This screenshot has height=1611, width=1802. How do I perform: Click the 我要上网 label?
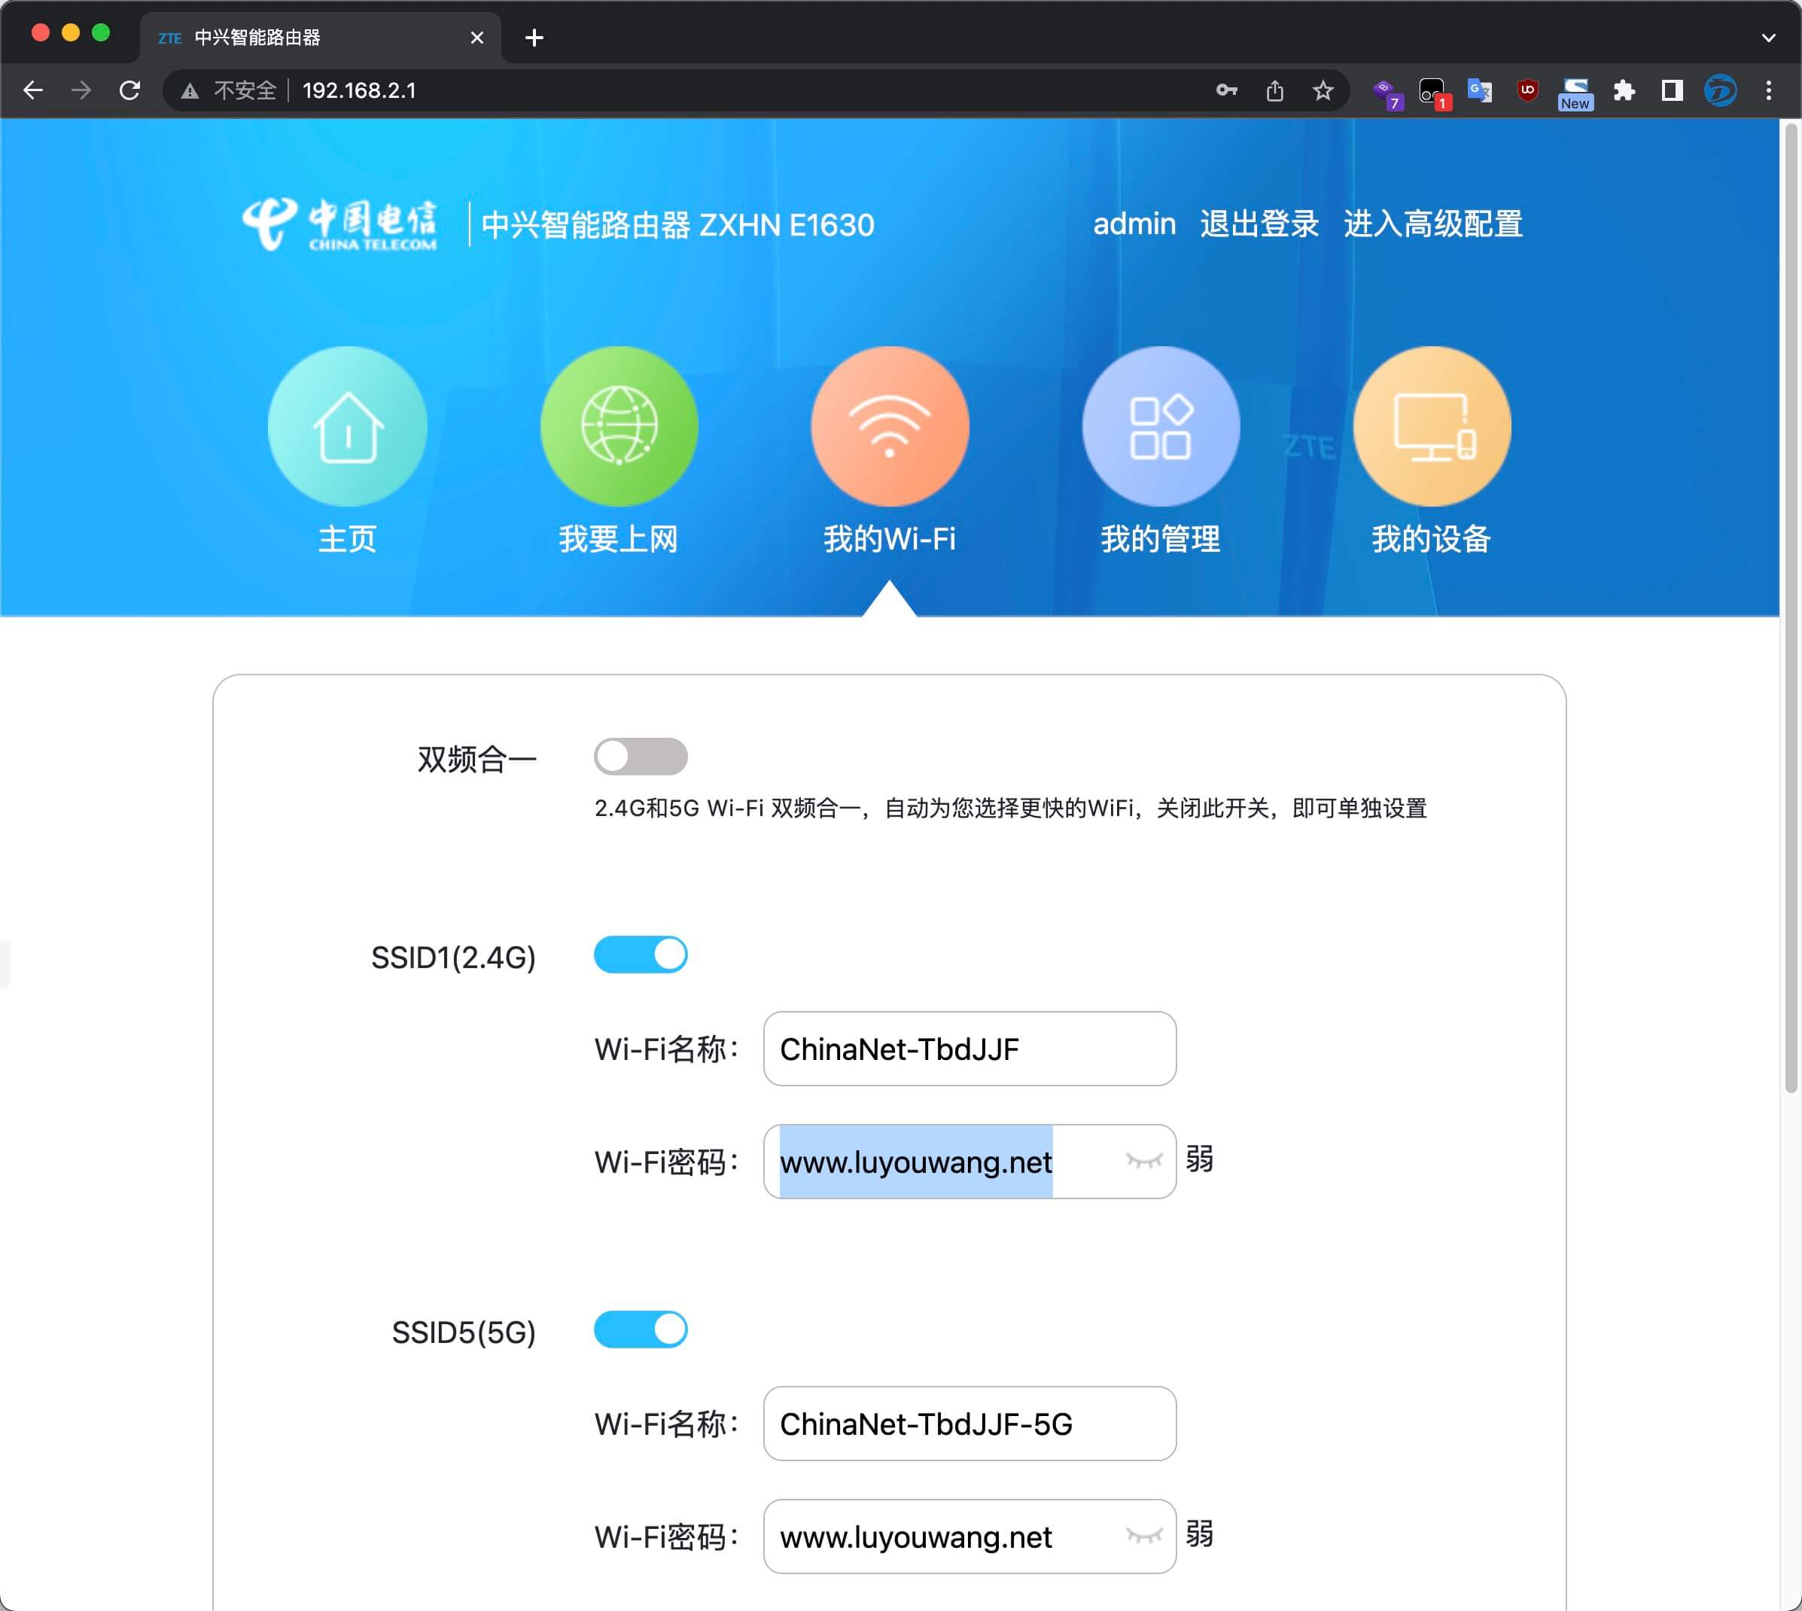[x=619, y=538]
